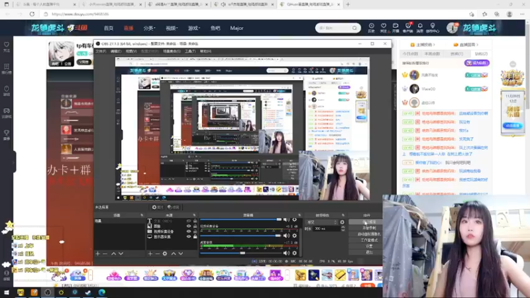
Task: Mute the video capture device mixer channel
Action: 287,236
